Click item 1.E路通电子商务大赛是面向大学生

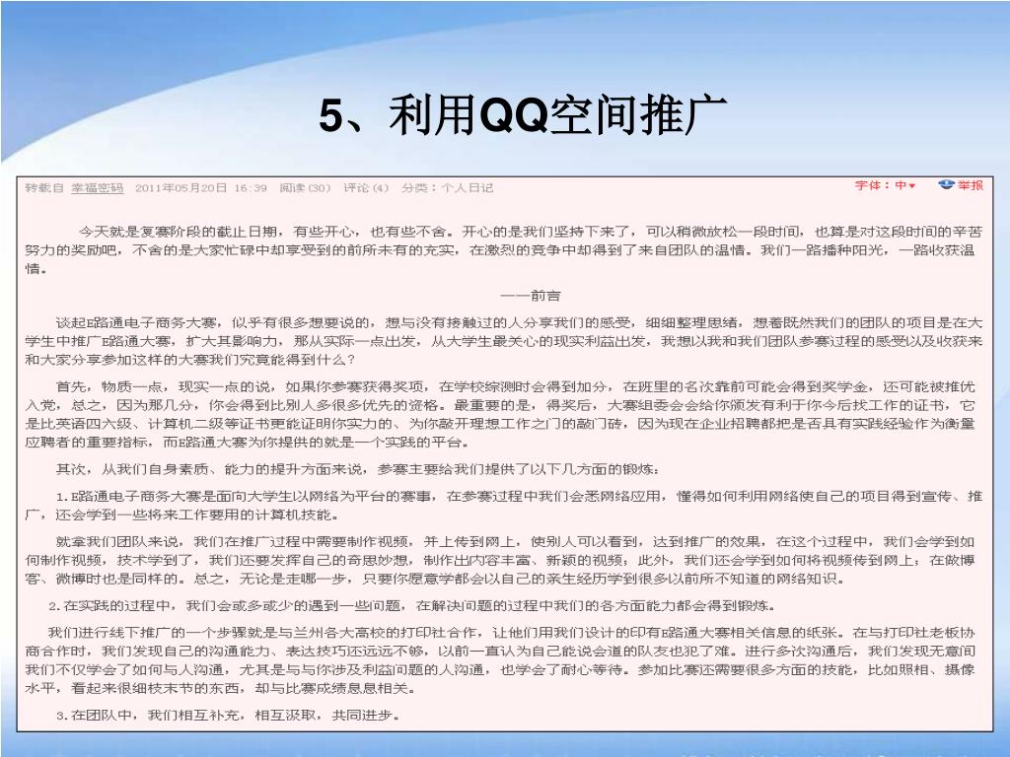point(504,506)
